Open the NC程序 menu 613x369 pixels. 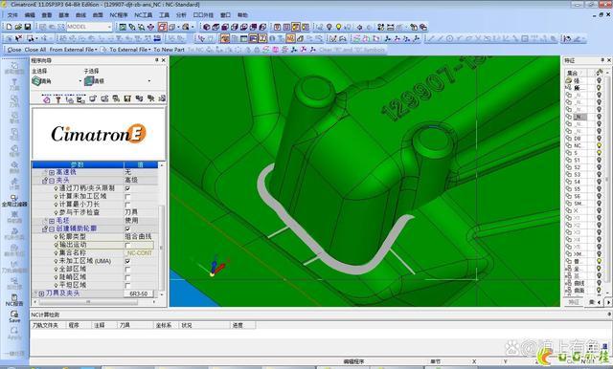[x=119, y=15]
